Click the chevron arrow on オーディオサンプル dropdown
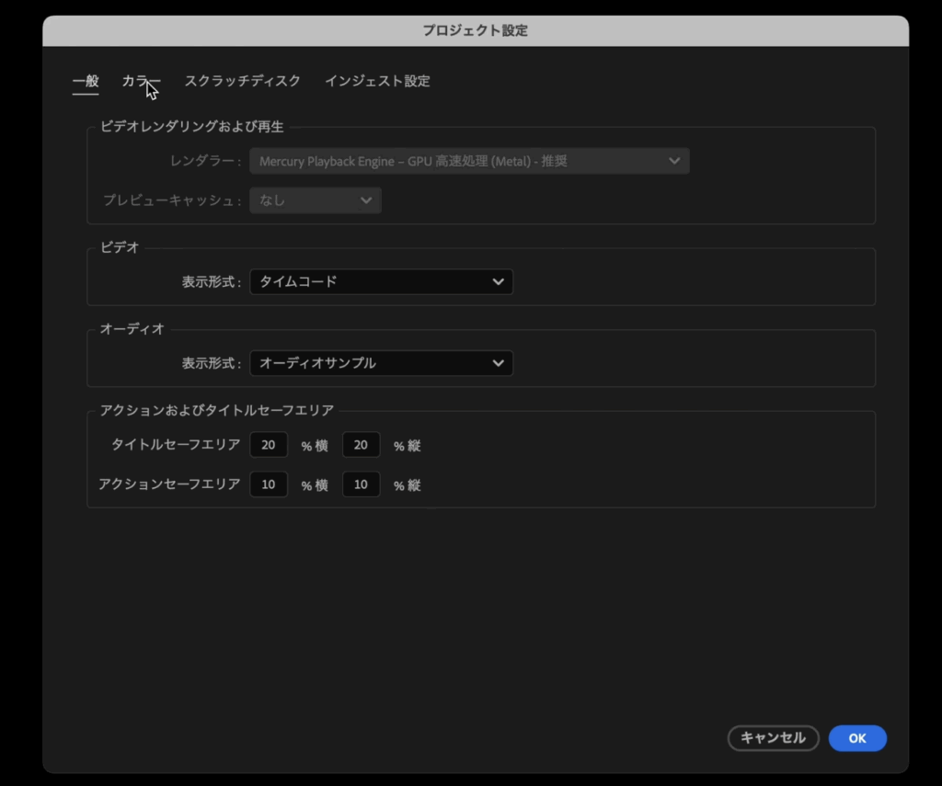Viewport: 942px width, 786px height. tap(498, 363)
